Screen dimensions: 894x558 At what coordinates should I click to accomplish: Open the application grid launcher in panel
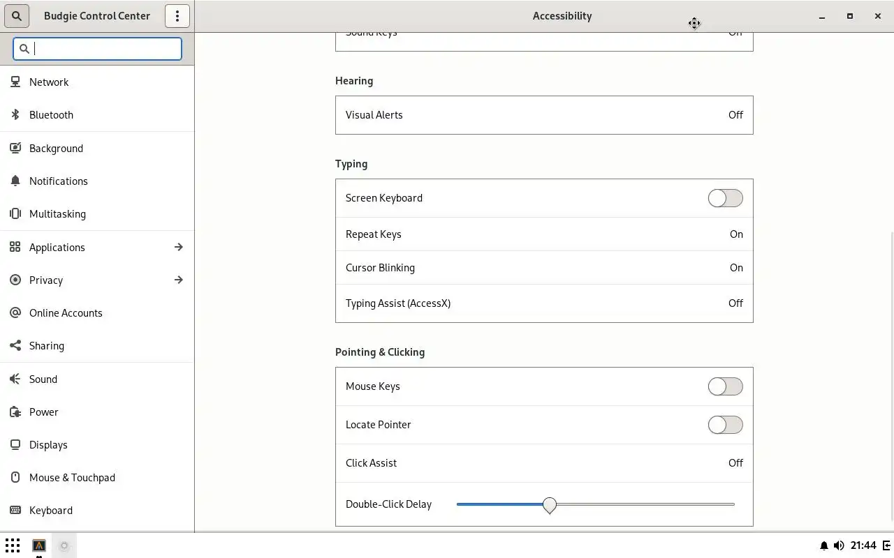coord(13,545)
